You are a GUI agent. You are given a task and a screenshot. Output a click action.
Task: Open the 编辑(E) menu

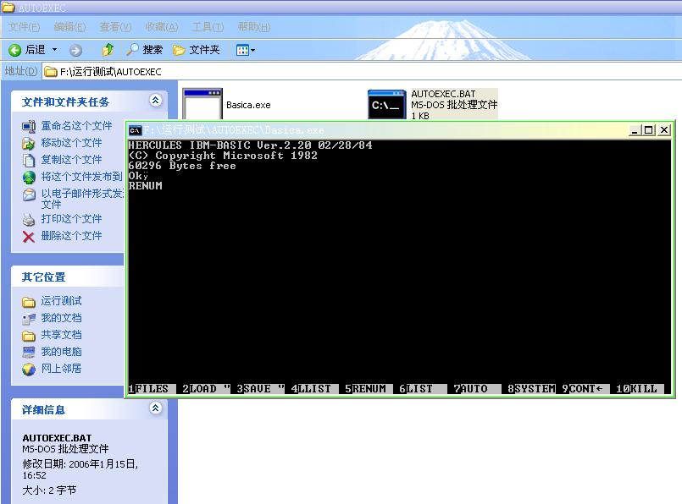point(69,27)
